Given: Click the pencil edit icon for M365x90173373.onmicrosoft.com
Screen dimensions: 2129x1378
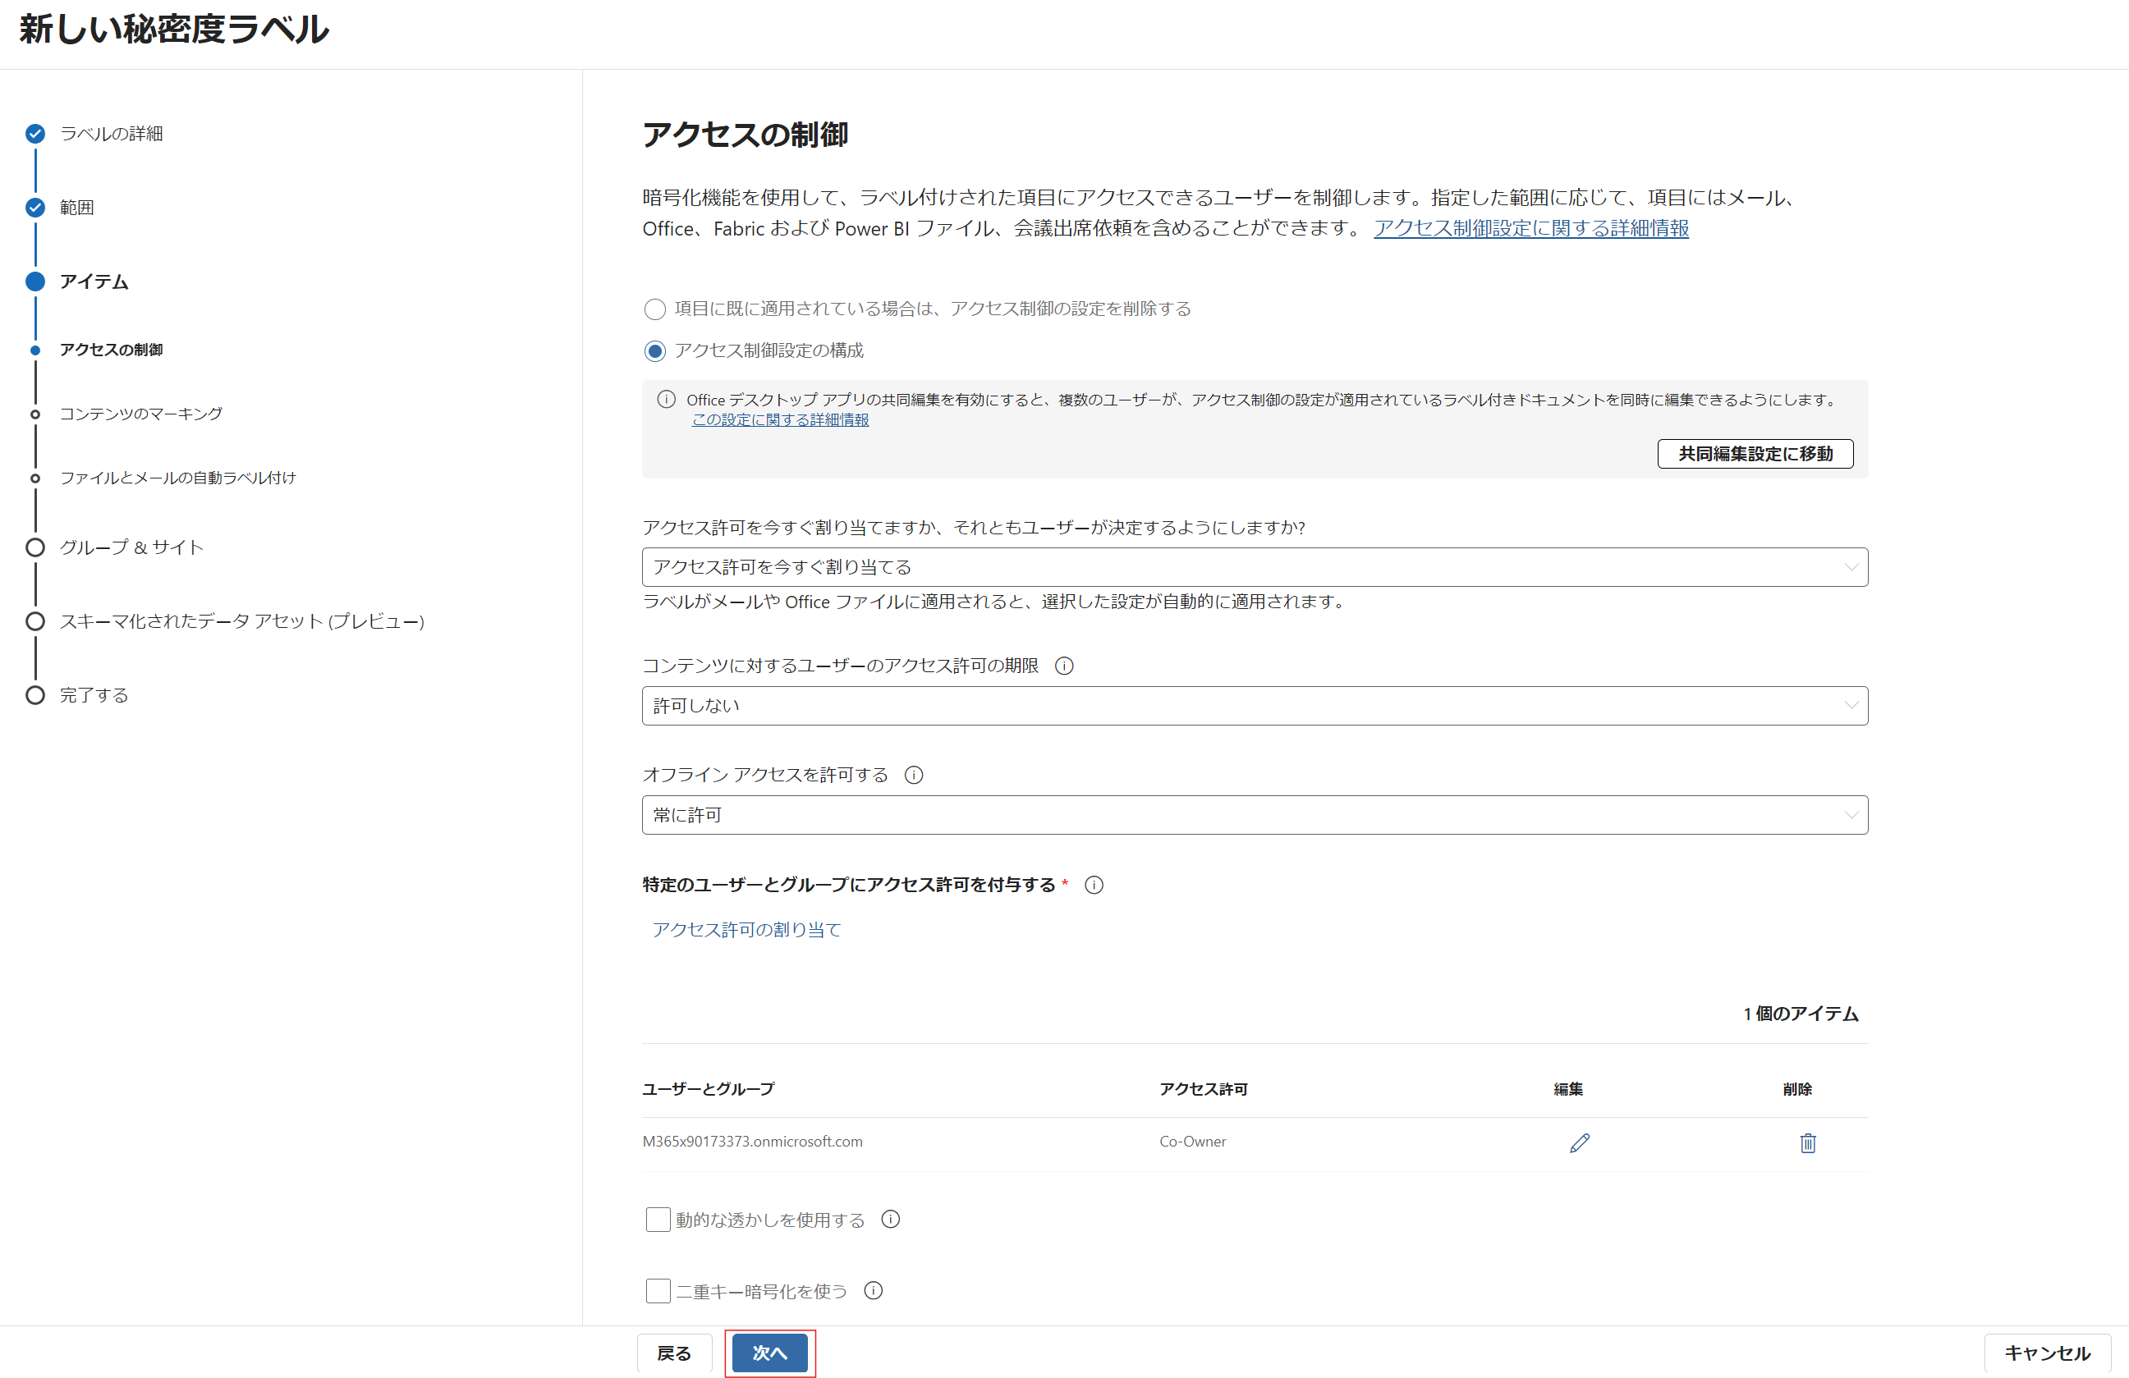Looking at the screenshot, I should (1579, 1142).
